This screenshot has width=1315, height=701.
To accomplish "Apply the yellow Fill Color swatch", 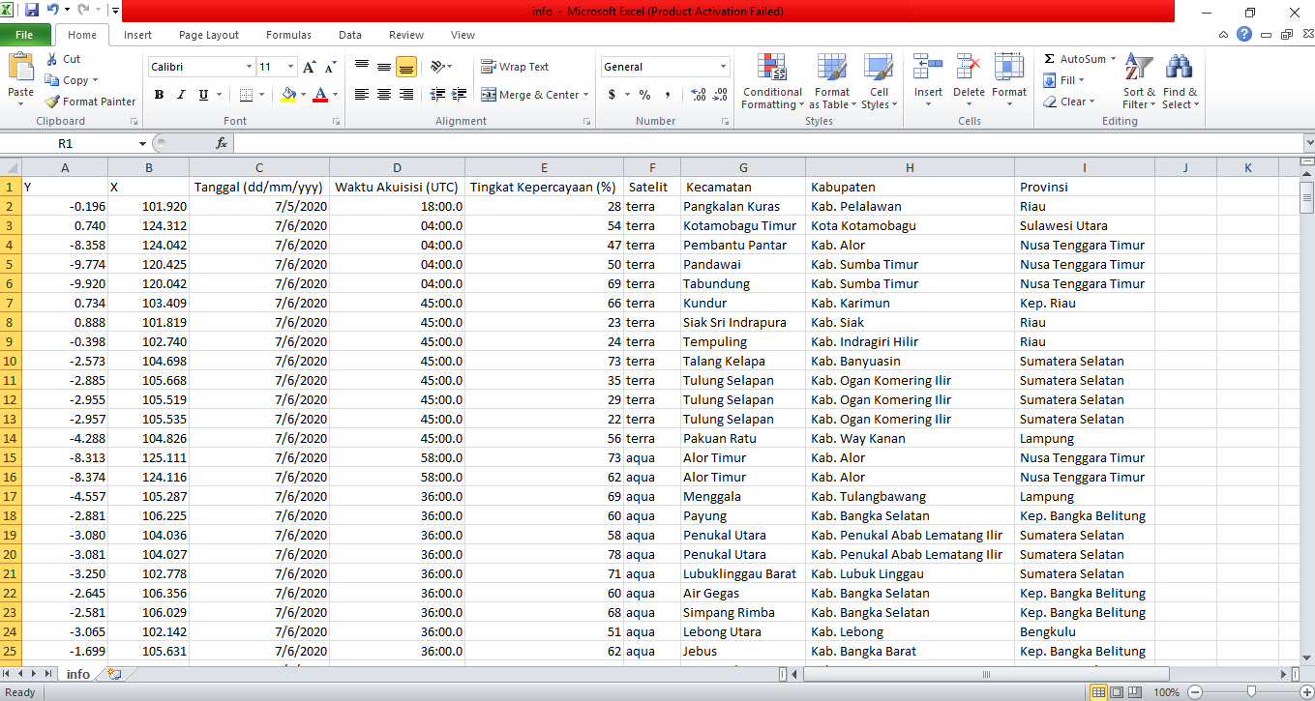I will [287, 95].
